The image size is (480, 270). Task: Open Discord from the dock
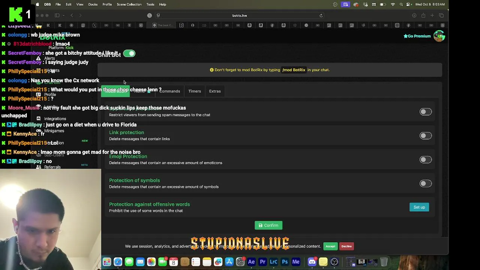312,262
